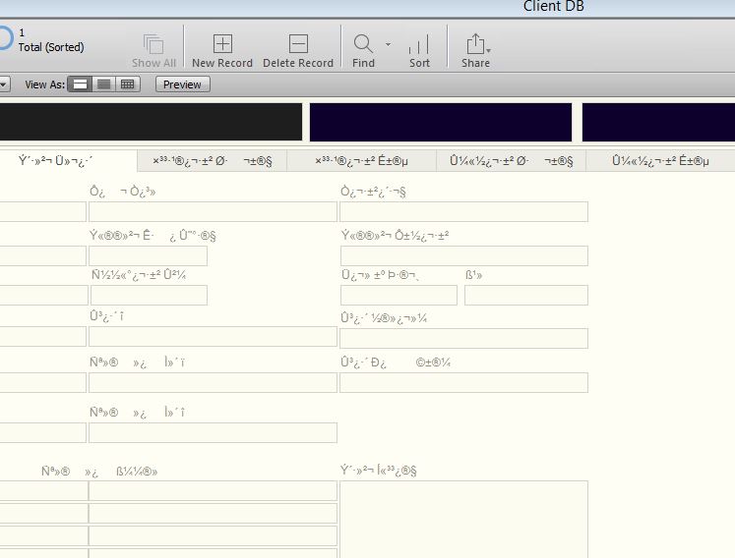
Task: Select the third tab ending in É±®µ
Action: (x=361, y=161)
